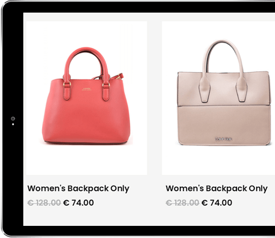Select crossed-out € 128.00 price under beige bag
This screenshot has width=275, height=238.
click(x=182, y=203)
